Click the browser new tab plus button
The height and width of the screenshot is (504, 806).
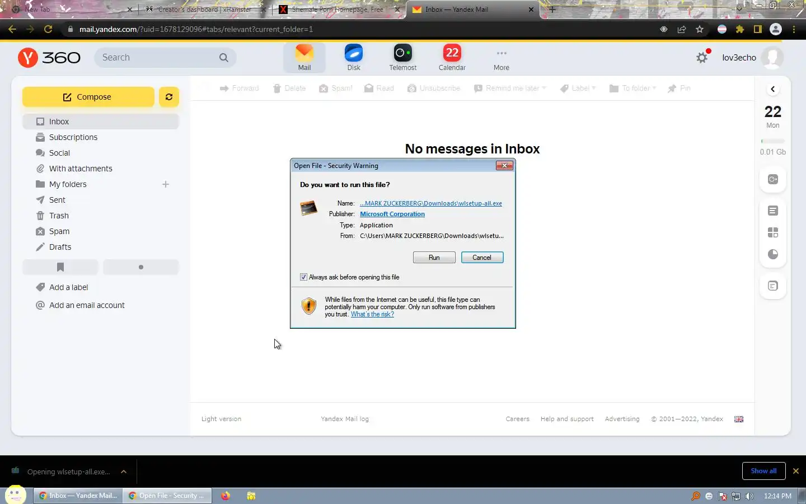(x=552, y=10)
